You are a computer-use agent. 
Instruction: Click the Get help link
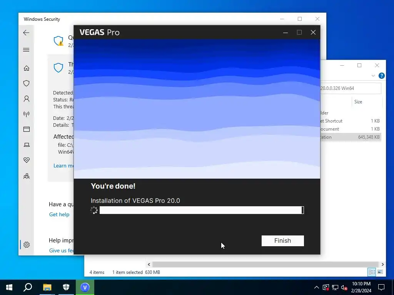59,214
